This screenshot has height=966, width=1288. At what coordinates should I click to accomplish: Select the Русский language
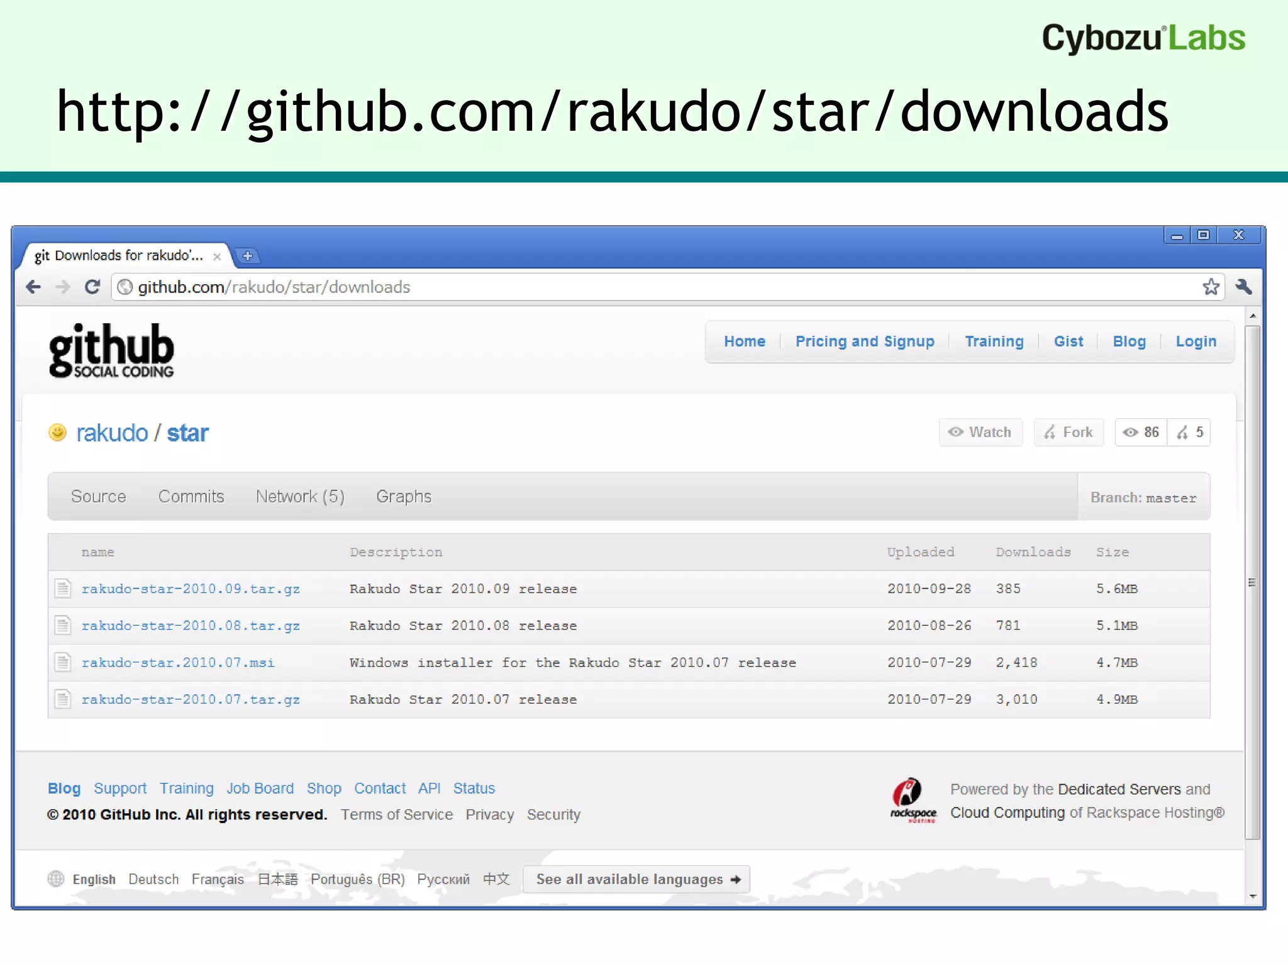click(x=443, y=879)
